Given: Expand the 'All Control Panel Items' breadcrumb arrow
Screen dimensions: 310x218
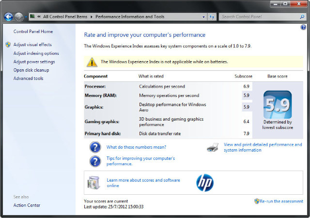Looking at the screenshot, I should tap(92, 16).
